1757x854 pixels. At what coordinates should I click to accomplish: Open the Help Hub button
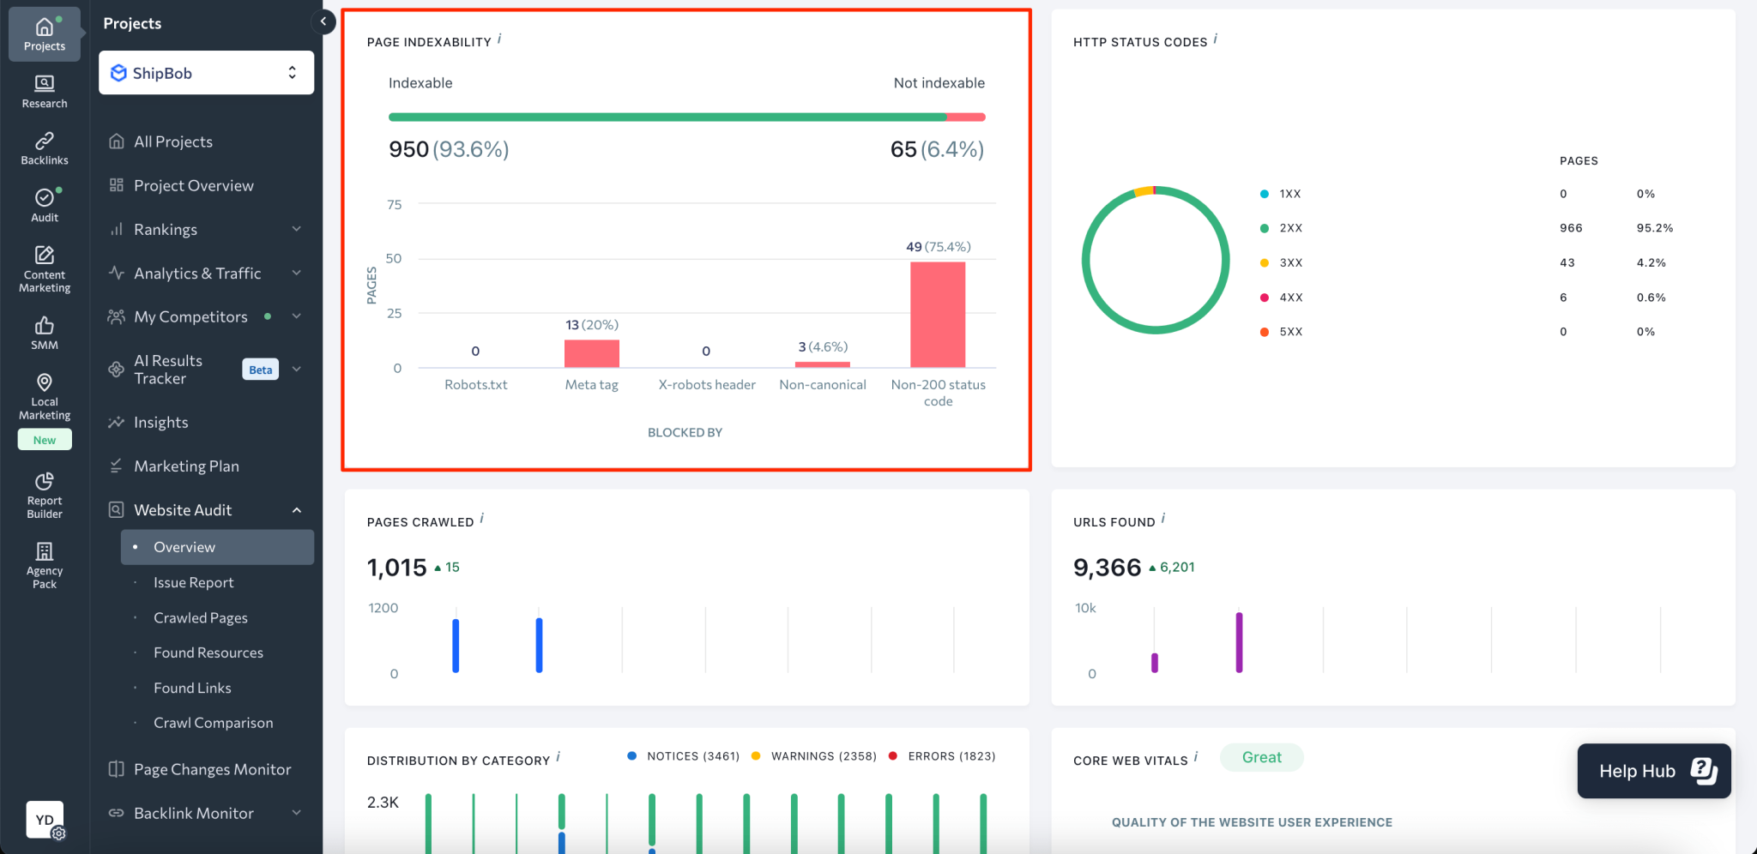point(1653,771)
